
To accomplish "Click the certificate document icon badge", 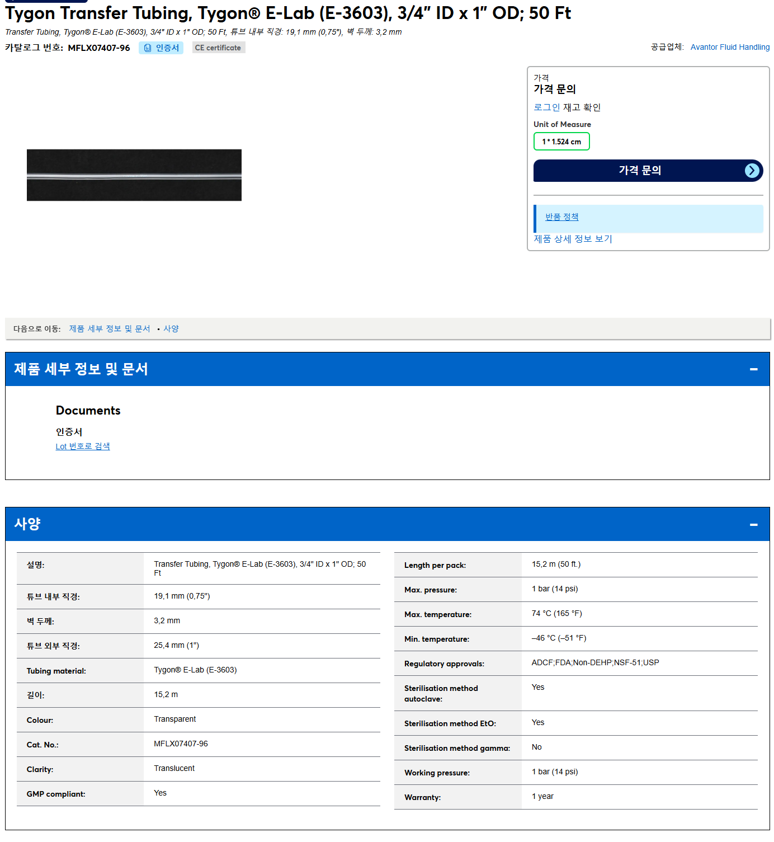I will tap(148, 48).
